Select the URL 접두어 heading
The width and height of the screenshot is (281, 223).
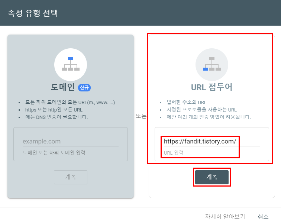tap(211, 87)
